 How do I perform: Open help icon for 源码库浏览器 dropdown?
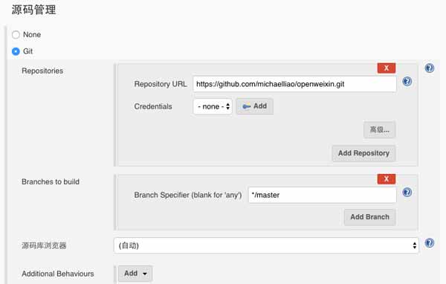tap(429, 243)
